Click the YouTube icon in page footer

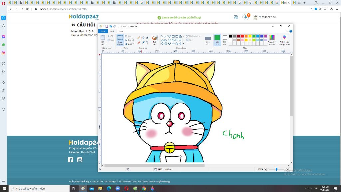click(80, 160)
